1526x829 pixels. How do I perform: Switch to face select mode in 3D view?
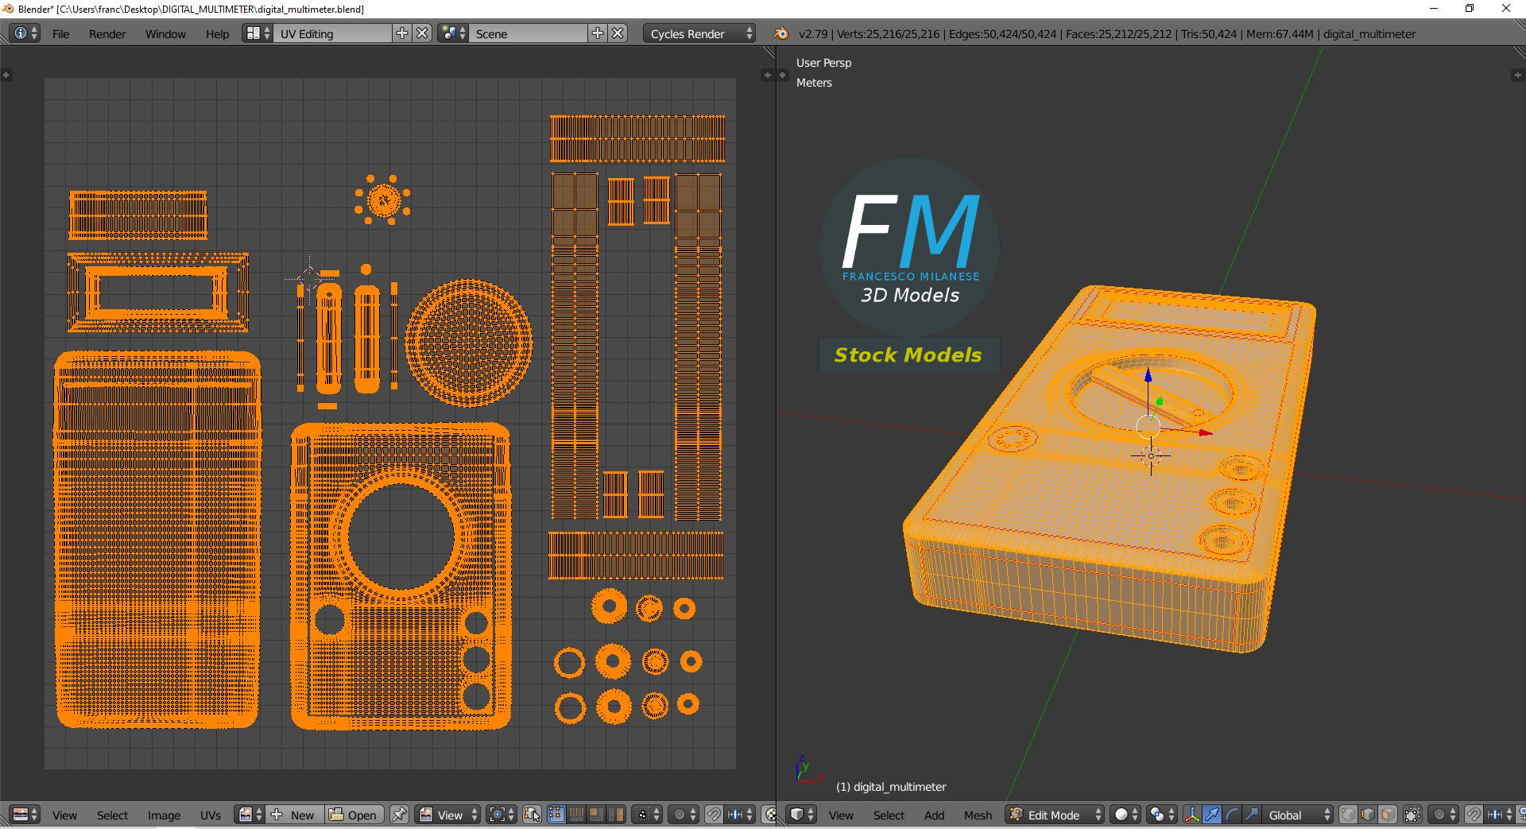(x=1387, y=815)
